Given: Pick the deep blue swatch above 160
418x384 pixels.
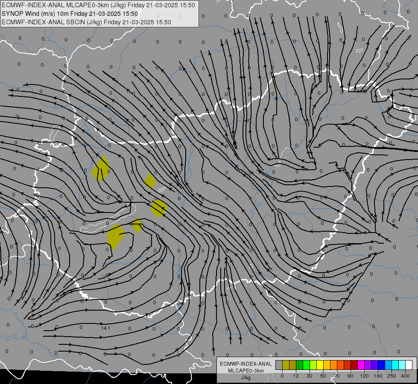Looking at the screenshot, I should tap(381, 365).
